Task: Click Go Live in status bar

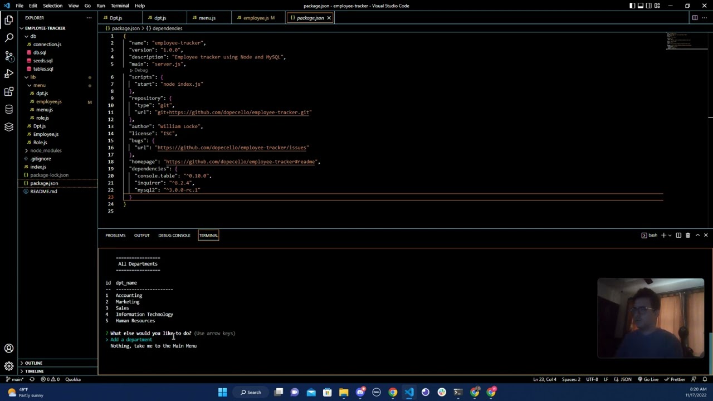Action: 648,379
